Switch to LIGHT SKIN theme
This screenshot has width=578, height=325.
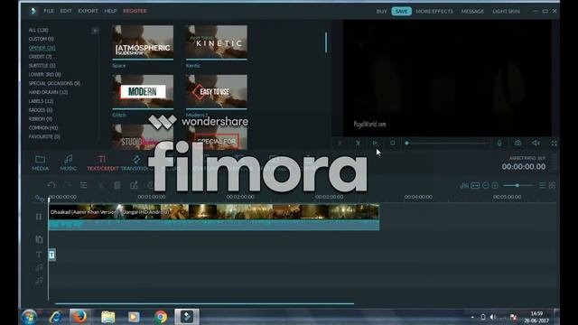[506, 12]
